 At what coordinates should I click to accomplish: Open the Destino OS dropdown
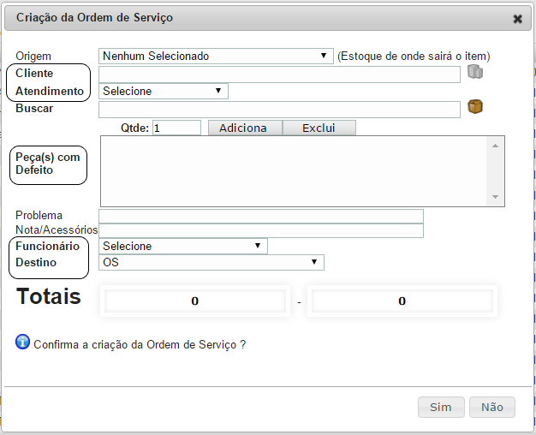211,262
